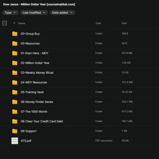
Task: Click the 08-Clear Your Credit Card Debt folder icon
Action: [x=15, y=121]
